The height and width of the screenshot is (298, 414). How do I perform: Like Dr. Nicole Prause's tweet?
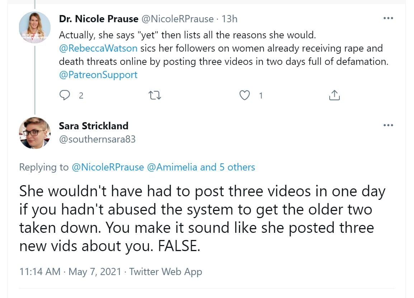pos(244,95)
